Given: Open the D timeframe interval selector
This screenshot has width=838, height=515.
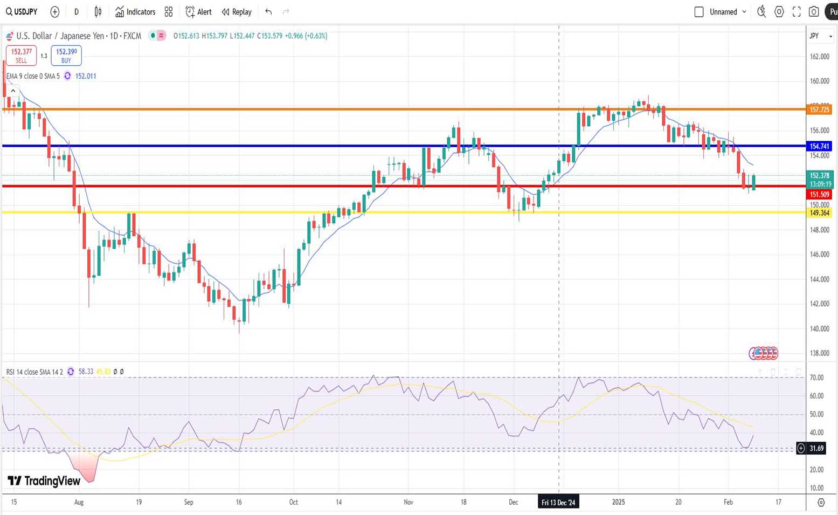Looking at the screenshot, I should (76, 11).
